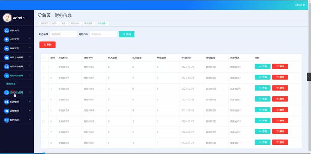Image resolution: width=311 pixels, height=154 pixels.
Task: Check the row 5 checkbox (财务编号4)
Action: [x=44, y=111]
